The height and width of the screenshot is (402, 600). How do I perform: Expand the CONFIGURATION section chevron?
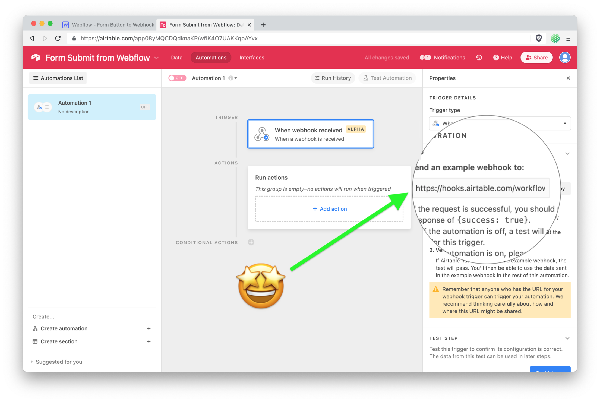pos(567,154)
